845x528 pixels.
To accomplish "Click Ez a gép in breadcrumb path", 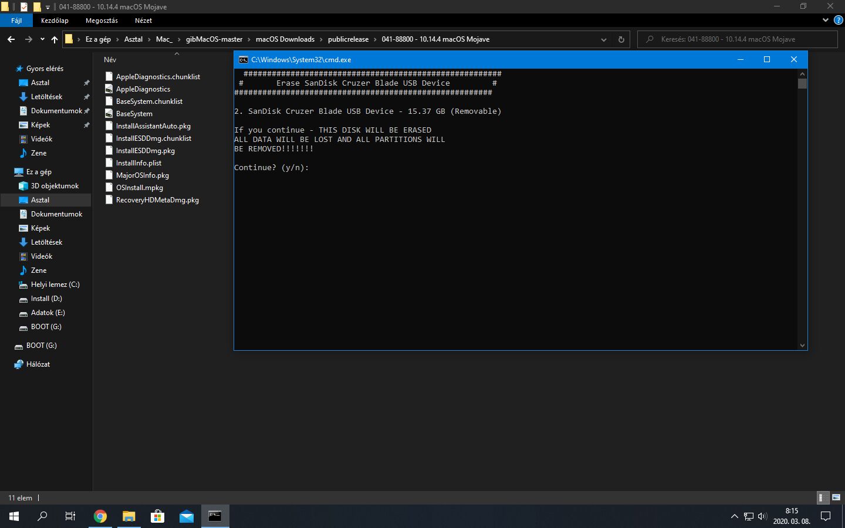I will [x=98, y=39].
